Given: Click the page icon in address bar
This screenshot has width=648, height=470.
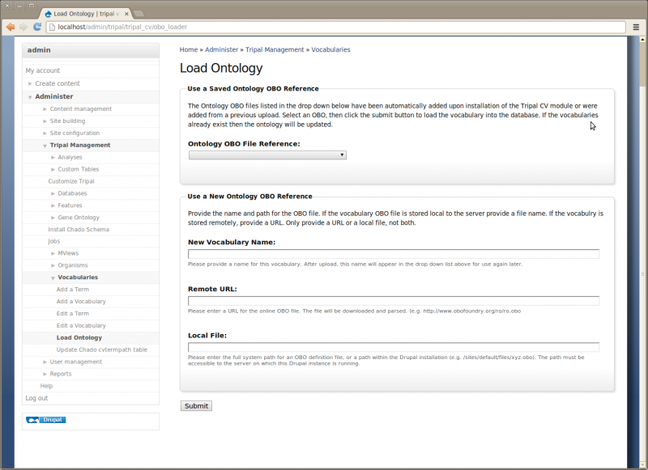Looking at the screenshot, I should (x=52, y=27).
